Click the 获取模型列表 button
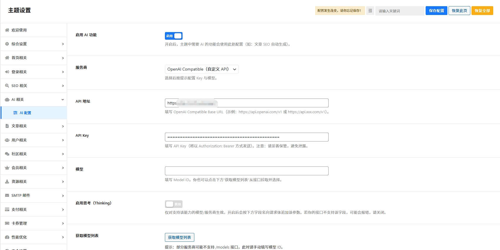The height and width of the screenshot is (250, 500). coord(179,237)
